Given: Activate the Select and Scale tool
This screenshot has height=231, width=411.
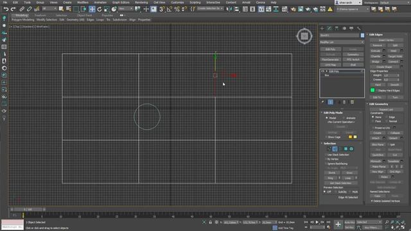Looking at the screenshot, I should pos(107,9).
